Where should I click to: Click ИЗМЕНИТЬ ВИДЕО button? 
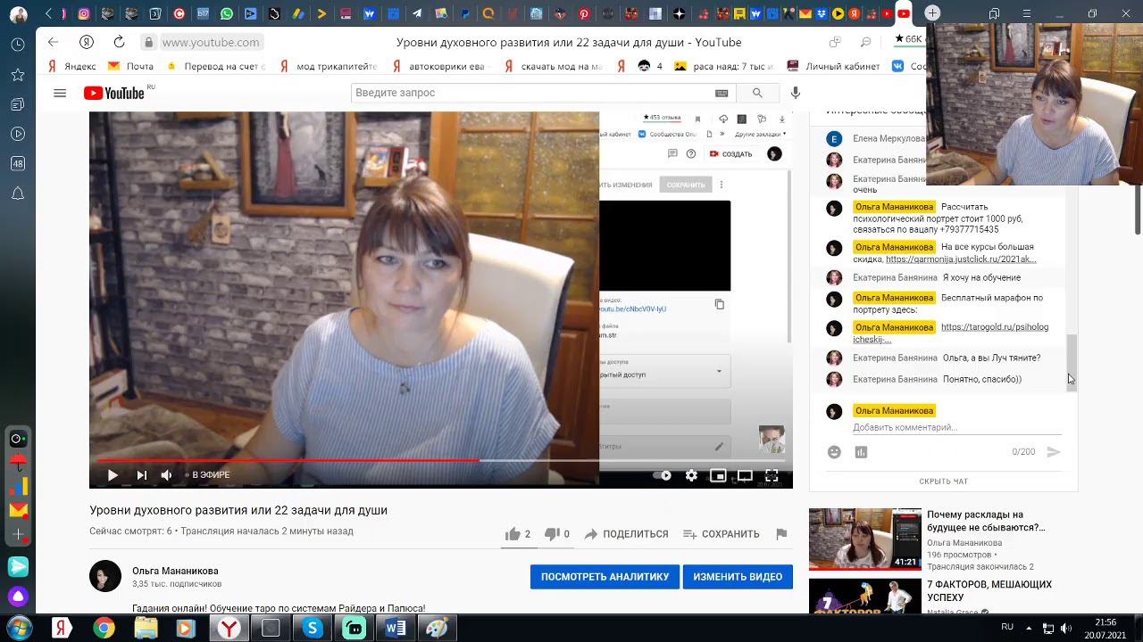pyautogui.click(x=738, y=577)
